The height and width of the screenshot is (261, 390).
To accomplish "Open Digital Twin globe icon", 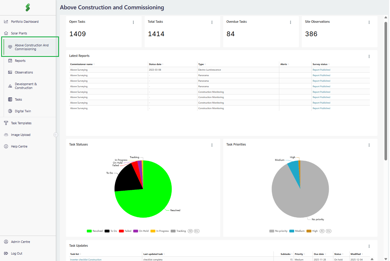I will point(10,111).
